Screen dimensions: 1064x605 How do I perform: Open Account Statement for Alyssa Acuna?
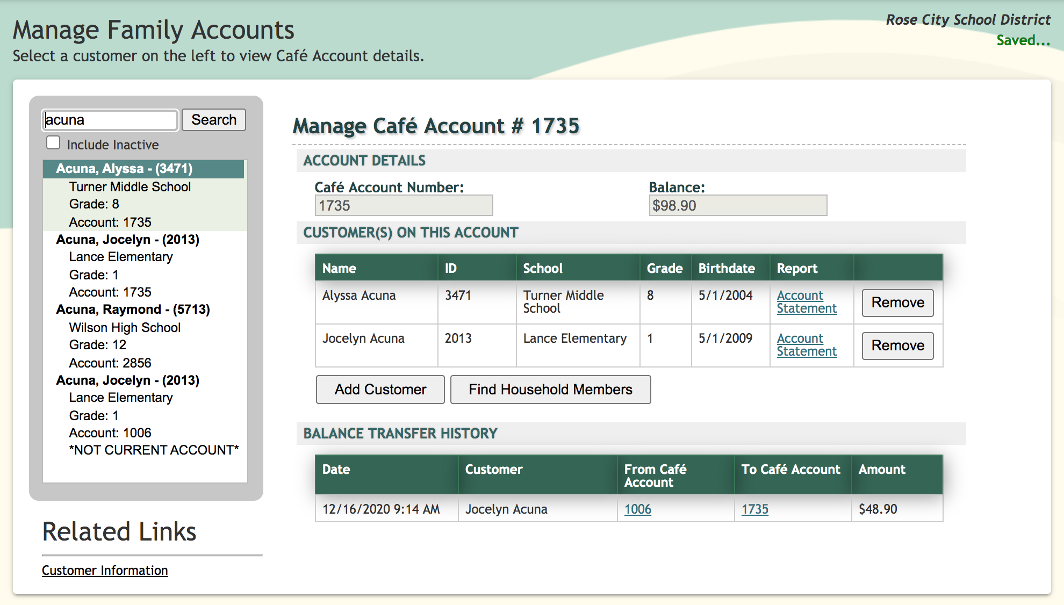click(x=806, y=302)
